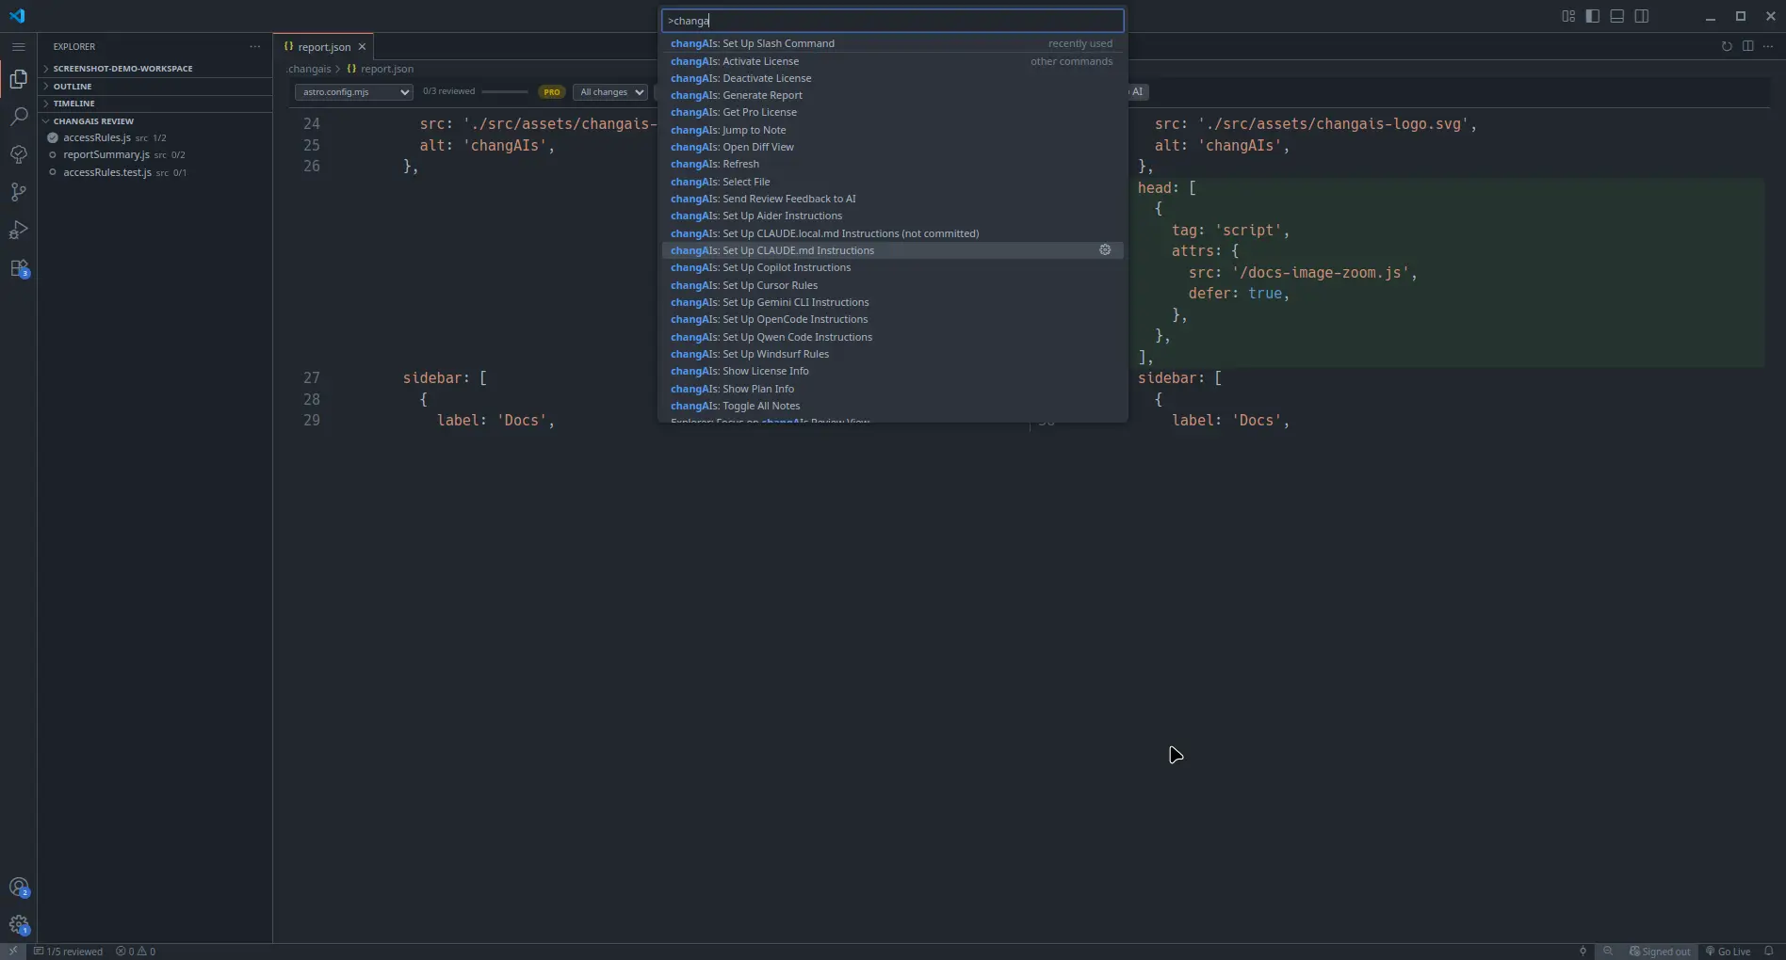Close the report.json tab
Viewport: 1786px width, 960px height.
(x=362, y=46)
